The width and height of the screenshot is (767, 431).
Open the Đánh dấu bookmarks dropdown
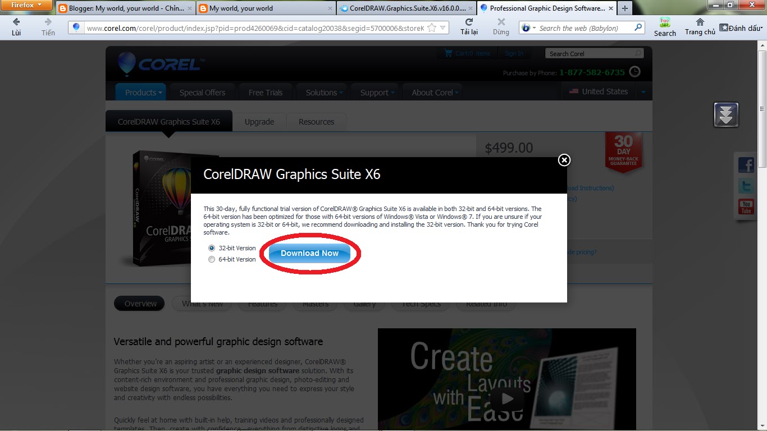741,28
